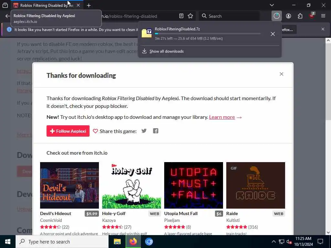Viewport: 331px width, 248px height.
Task: Click the Raide WEB badge
Action: click(x=279, y=214)
